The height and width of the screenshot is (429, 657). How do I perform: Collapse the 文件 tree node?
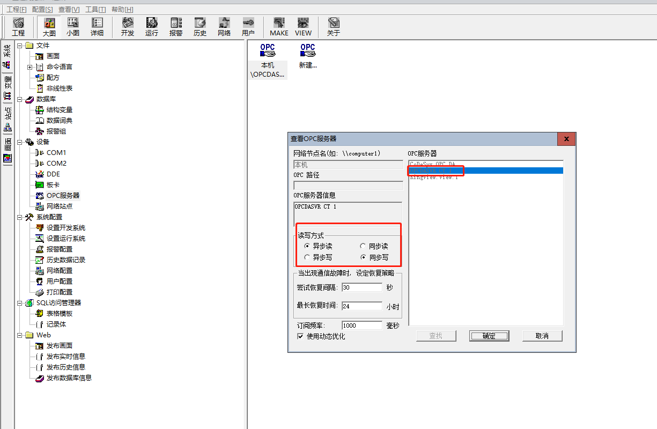[20, 45]
